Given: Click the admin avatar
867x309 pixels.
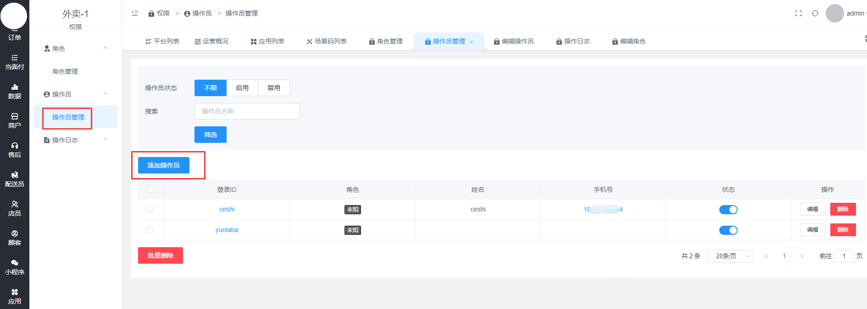Looking at the screenshot, I should click(835, 13).
